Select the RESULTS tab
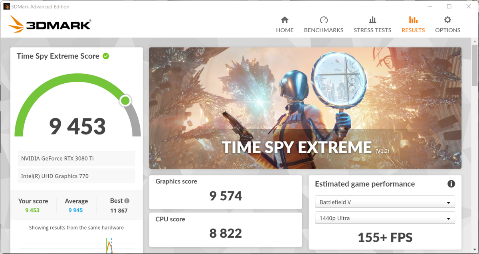The image size is (479, 254). 413,25
